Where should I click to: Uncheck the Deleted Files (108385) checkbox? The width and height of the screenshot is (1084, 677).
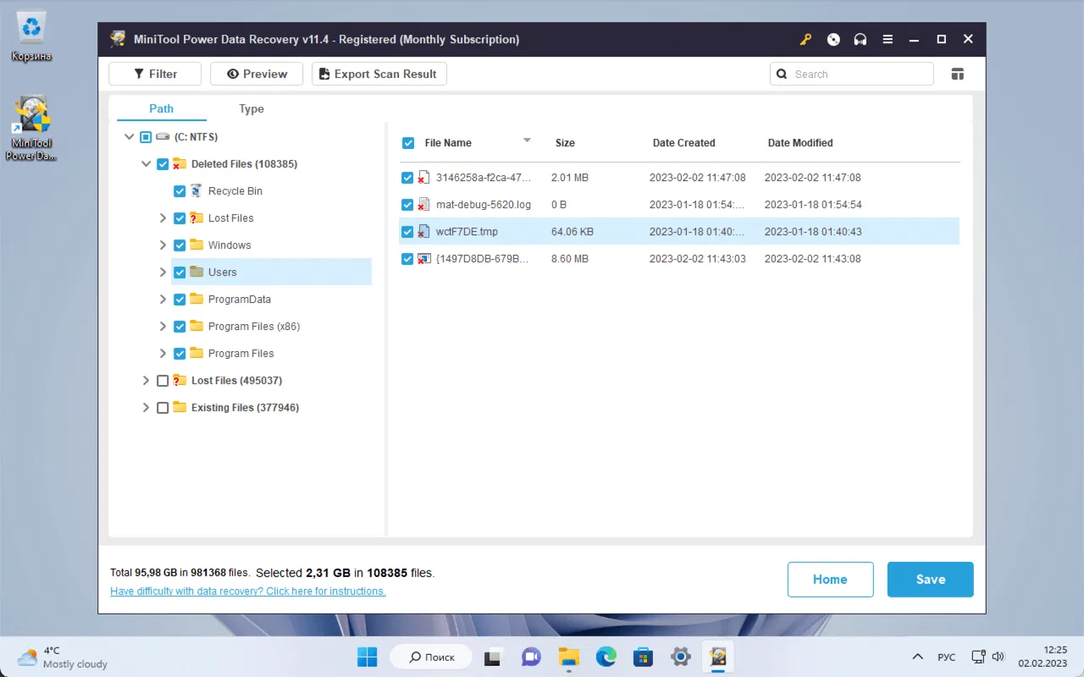[163, 164]
